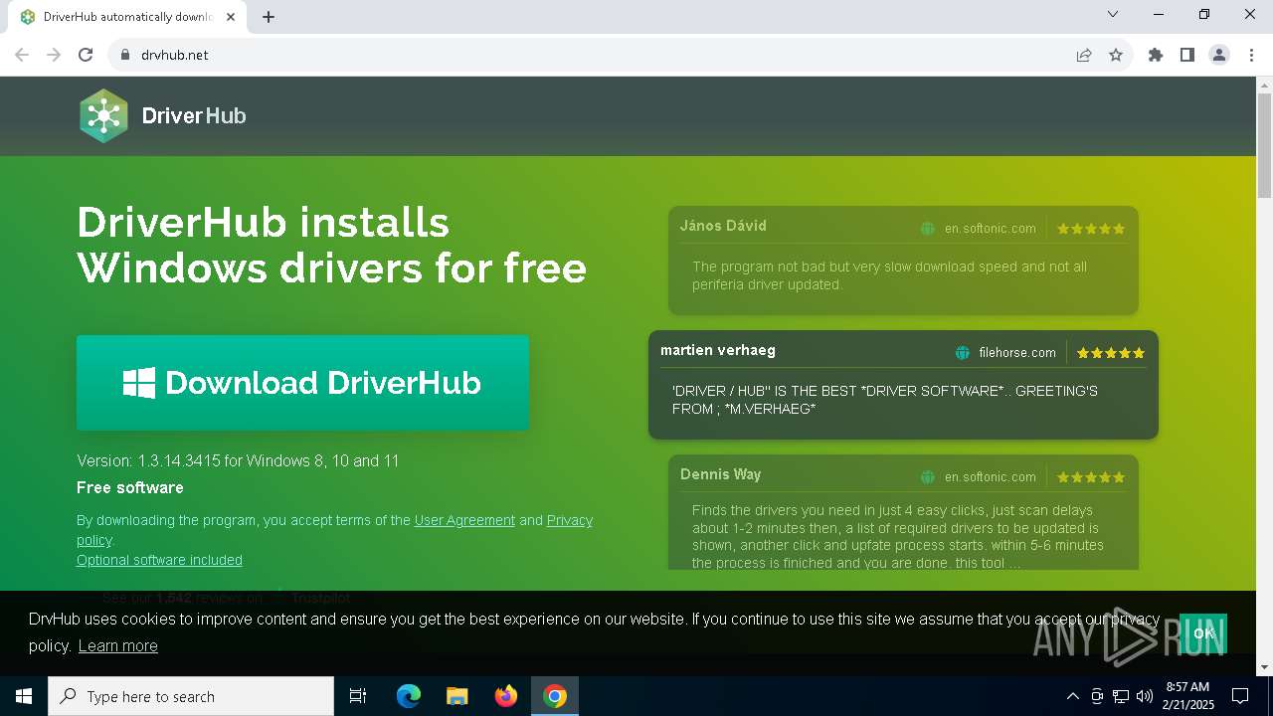Open the Optional software included link

point(159,560)
